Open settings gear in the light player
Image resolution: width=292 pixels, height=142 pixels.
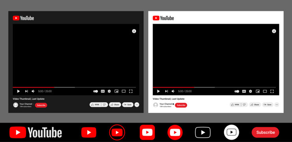pyautogui.click(x=250, y=91)
